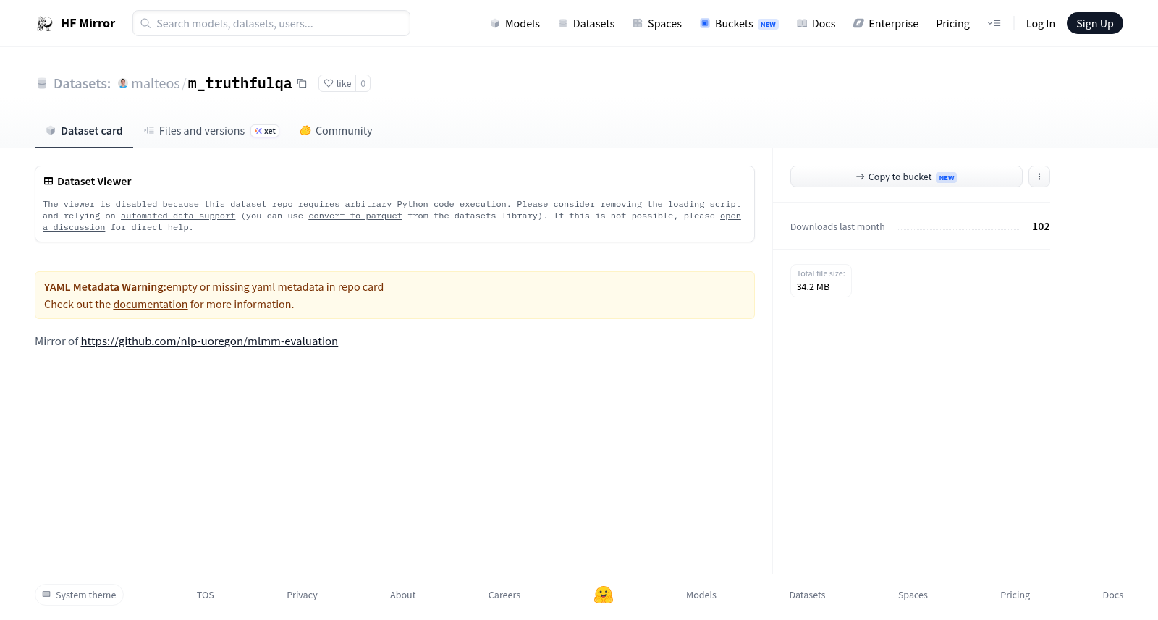Open the malteos profile link
The image size is (1158, 620).
(155, 83)
